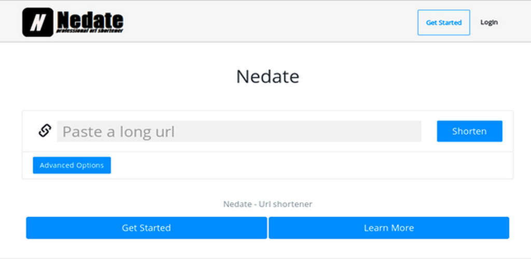Expand the Advanced Options section
Image resolution: width=531 pixels, height=259 pixels.
point(72,165)
